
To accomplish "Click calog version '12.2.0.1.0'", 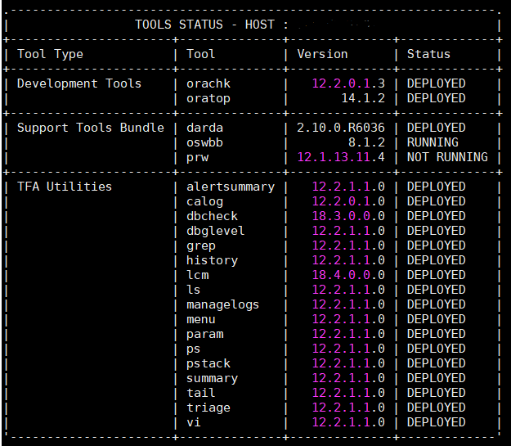I will coord(348,201).
